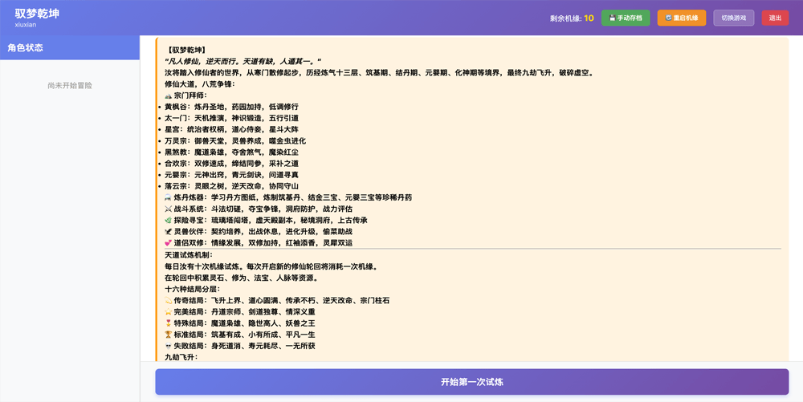Click the 切换游戏 button
The image size is (803, 402).
(733, 18)
